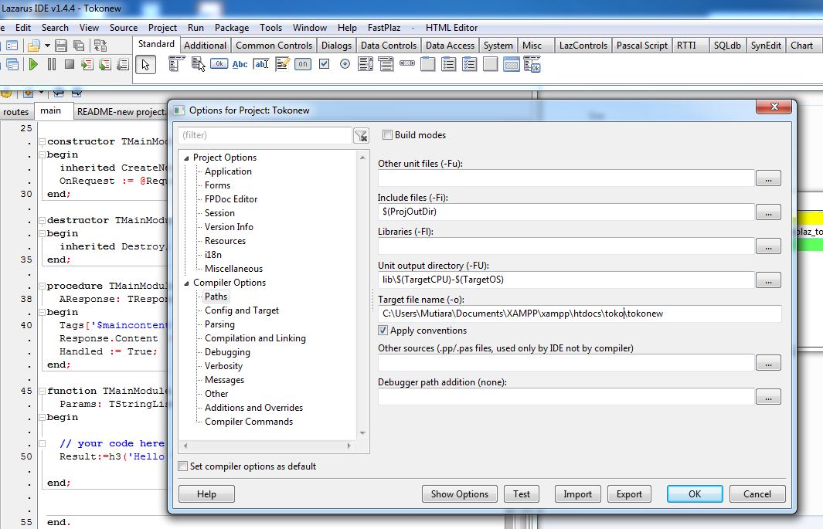Screen dimensions: 823x529
Task: Switch to the SQLdb palette tab
Action: point(727,46)
